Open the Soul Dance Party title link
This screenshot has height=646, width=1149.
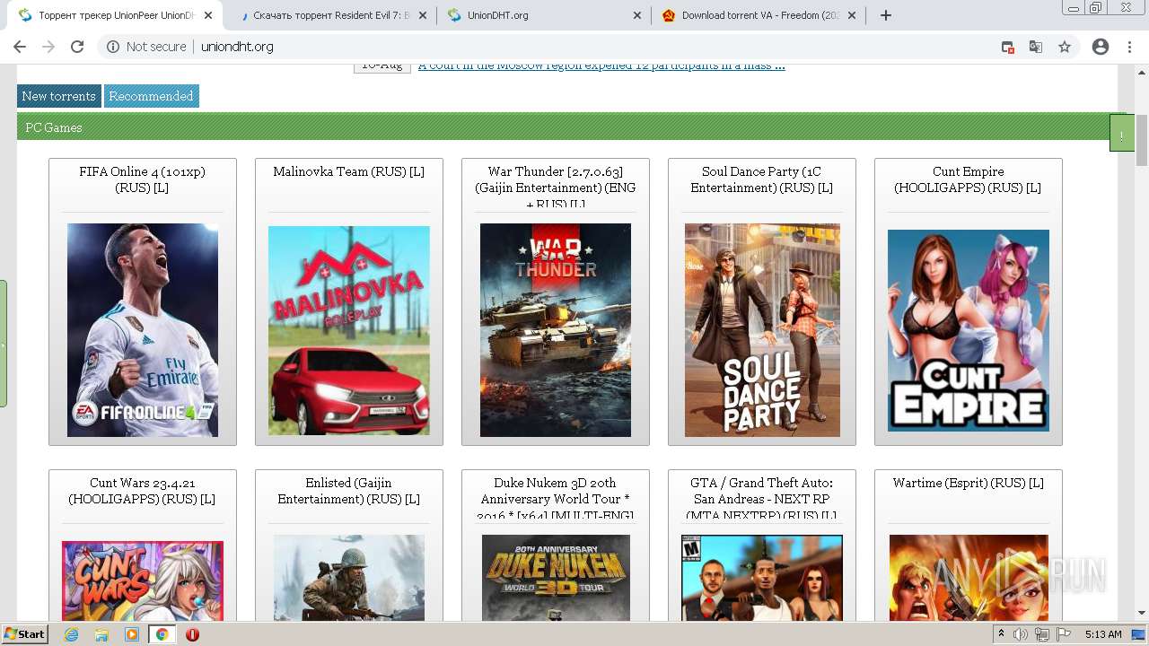tap(761, 179)
